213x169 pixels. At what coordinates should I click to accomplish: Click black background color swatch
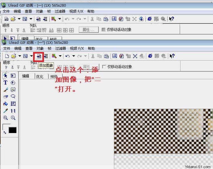[x=13, y=130]
